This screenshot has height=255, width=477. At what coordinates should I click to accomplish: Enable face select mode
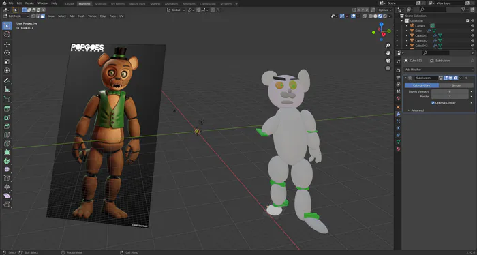click(x=42, y=16)
